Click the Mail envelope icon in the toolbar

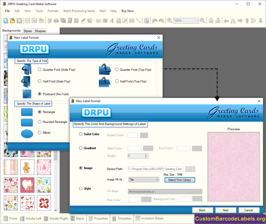pyautogui.click(x=132, y=21)
